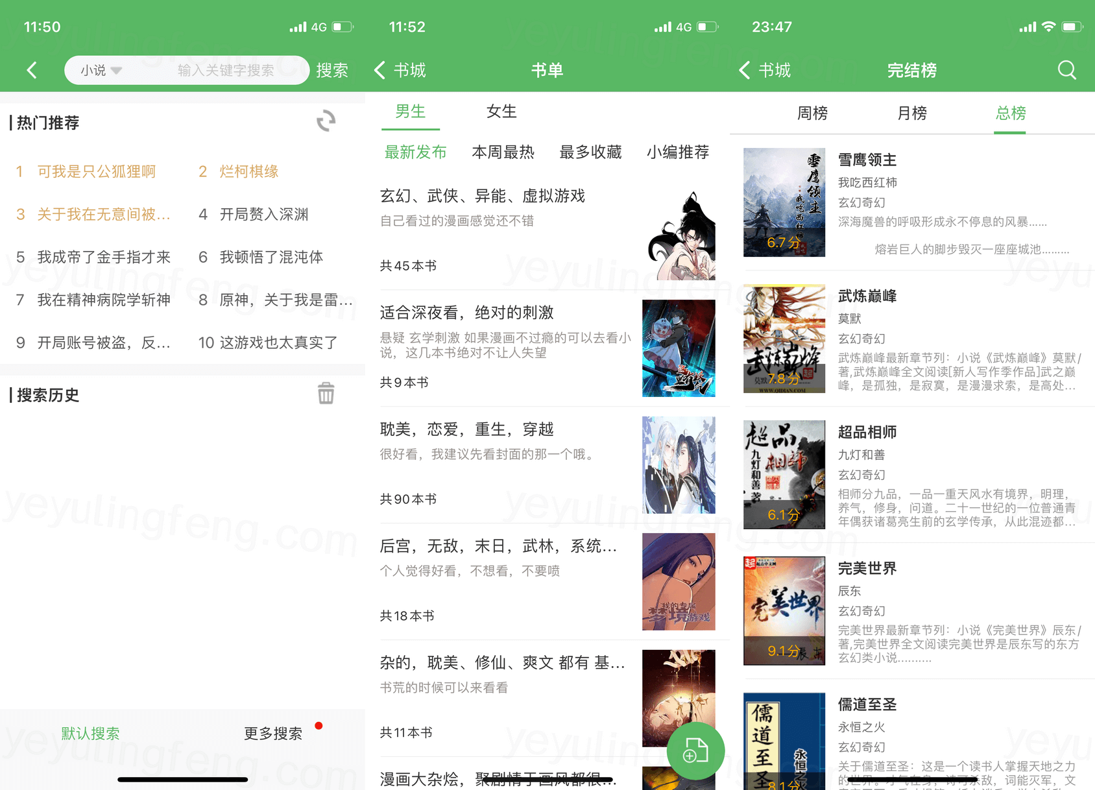Open 完美世界 book cover
1095x790 pixels.
pos(784,611)
